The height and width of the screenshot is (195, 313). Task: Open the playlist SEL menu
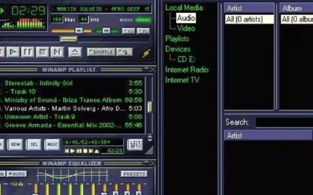pos(33,145)
